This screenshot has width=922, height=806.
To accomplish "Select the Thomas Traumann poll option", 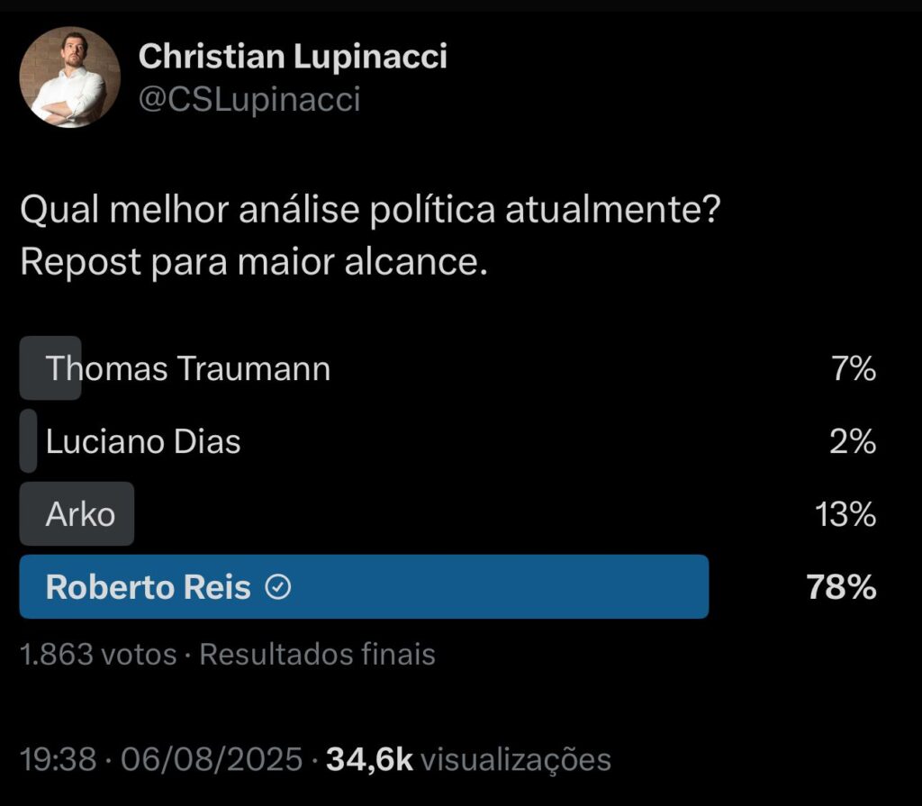I will point(188,368).
